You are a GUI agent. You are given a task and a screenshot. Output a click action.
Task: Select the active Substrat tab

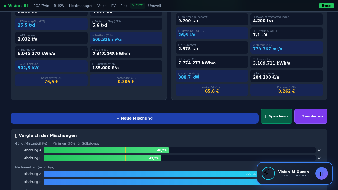[x=138, y=6]
